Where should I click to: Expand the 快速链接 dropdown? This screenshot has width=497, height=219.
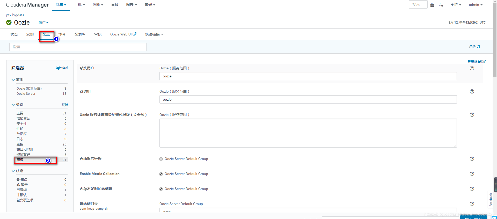[x=154, y=34]
